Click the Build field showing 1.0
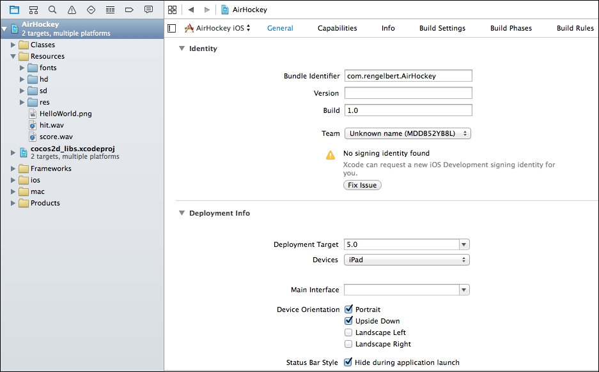This screenshot has height=372, width=599. [408, 110]
